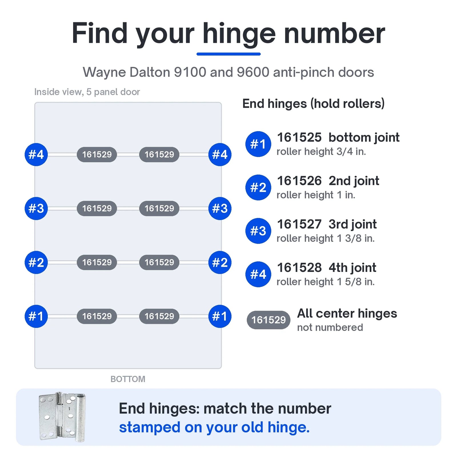
Task: Click the 'All center hinges' label
Action: [x=347, y=313]
